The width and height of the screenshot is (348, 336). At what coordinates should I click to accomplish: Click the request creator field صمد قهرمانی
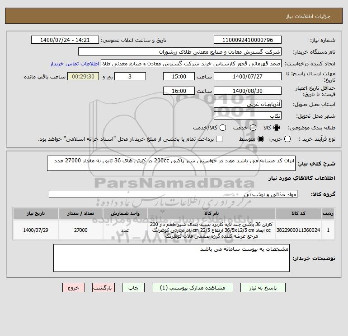click(x=191, y=64)
